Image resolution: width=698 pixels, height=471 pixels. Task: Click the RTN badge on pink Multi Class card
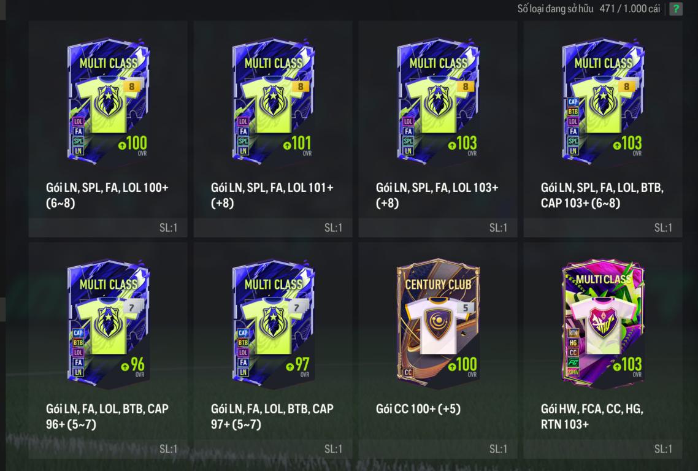[573, 332]
